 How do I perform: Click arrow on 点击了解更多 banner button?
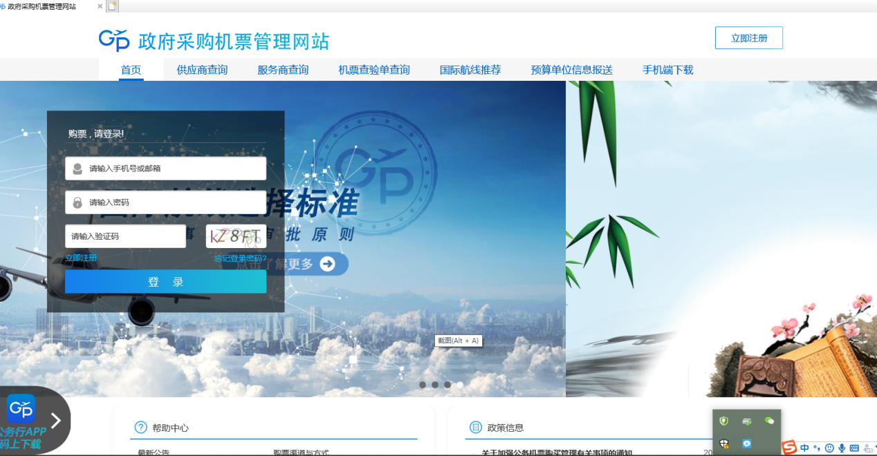[x=327, y=264]
